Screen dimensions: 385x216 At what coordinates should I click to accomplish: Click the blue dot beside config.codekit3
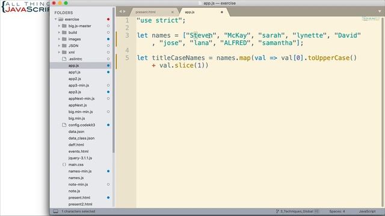click(108, 125)
